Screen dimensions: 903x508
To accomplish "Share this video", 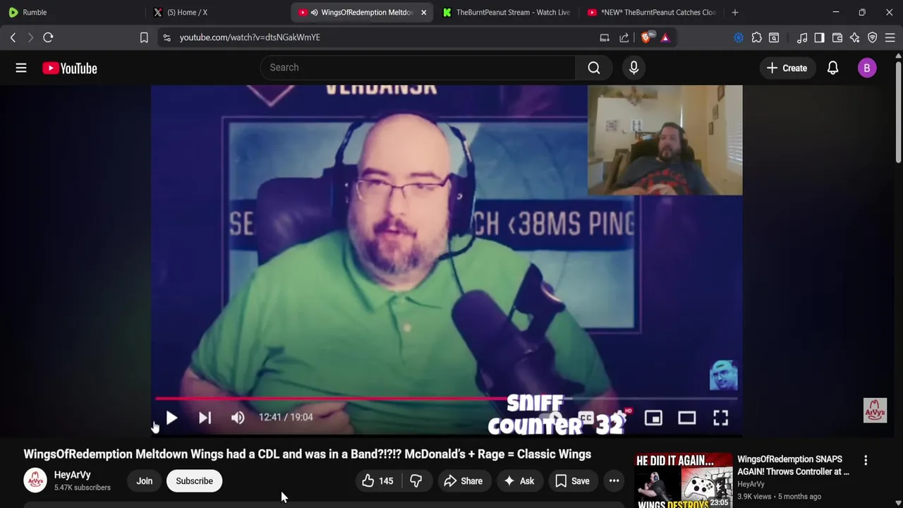I will pos(463,481).
